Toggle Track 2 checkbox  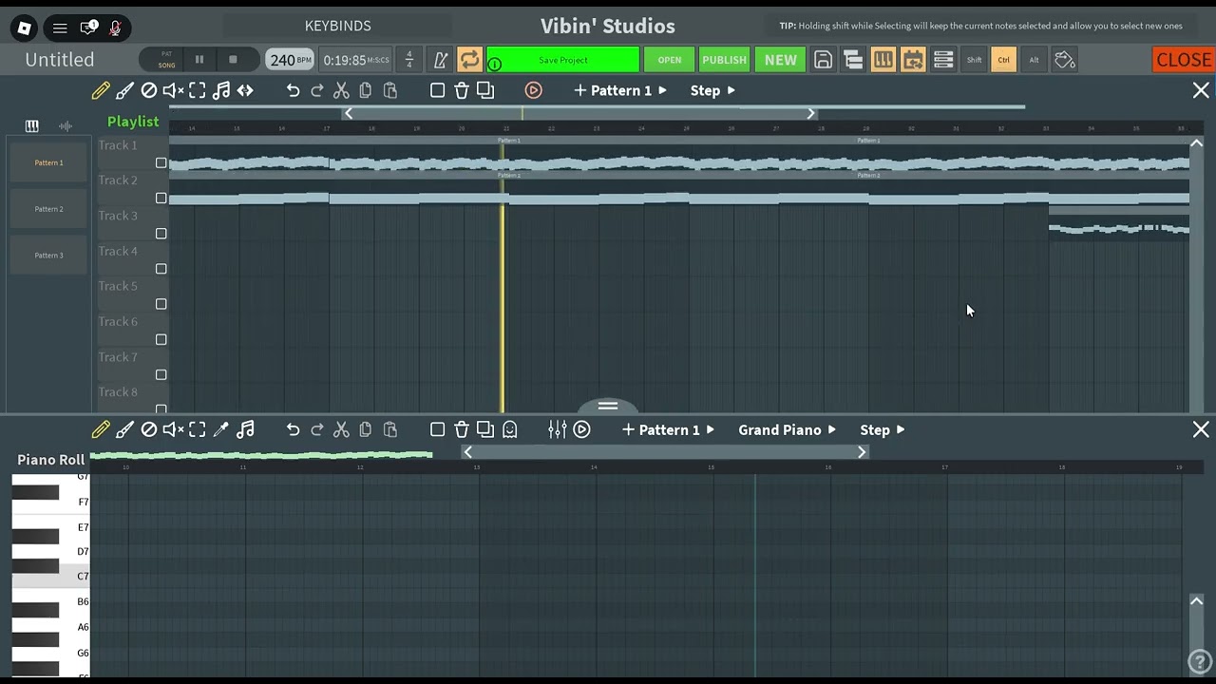[161, 198]
